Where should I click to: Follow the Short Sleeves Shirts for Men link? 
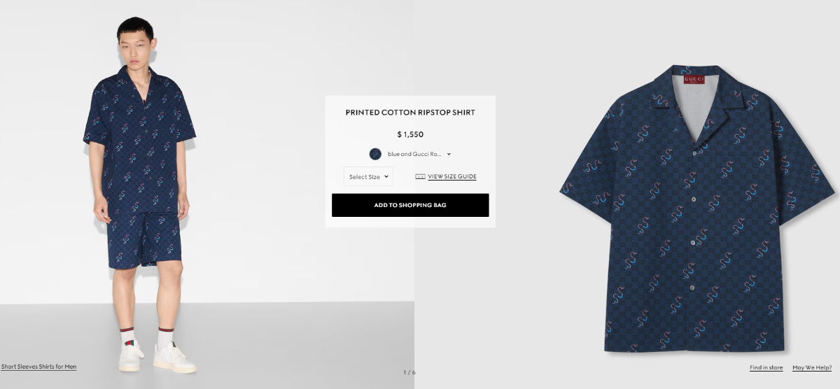pos(38,367)
